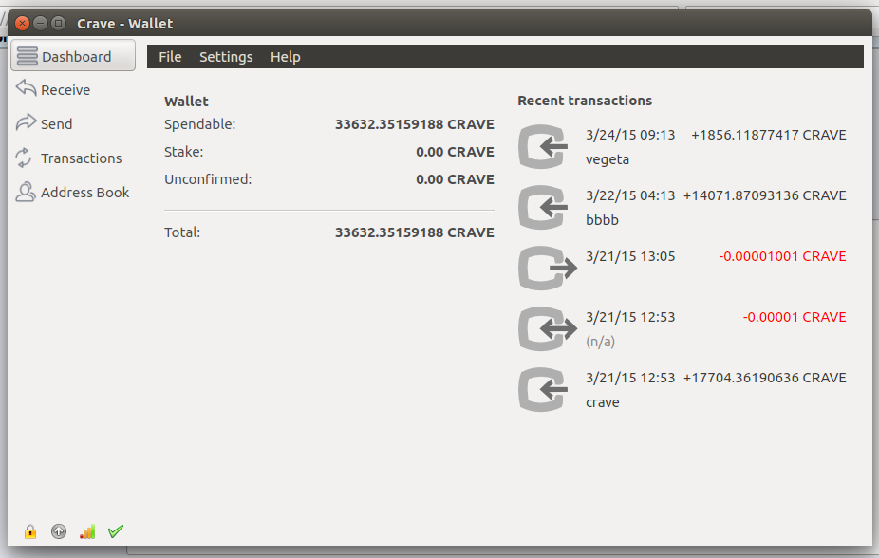Close the Crave Wallet window
The height and width of the screenshot is (558, 879).
coord(23,23)
